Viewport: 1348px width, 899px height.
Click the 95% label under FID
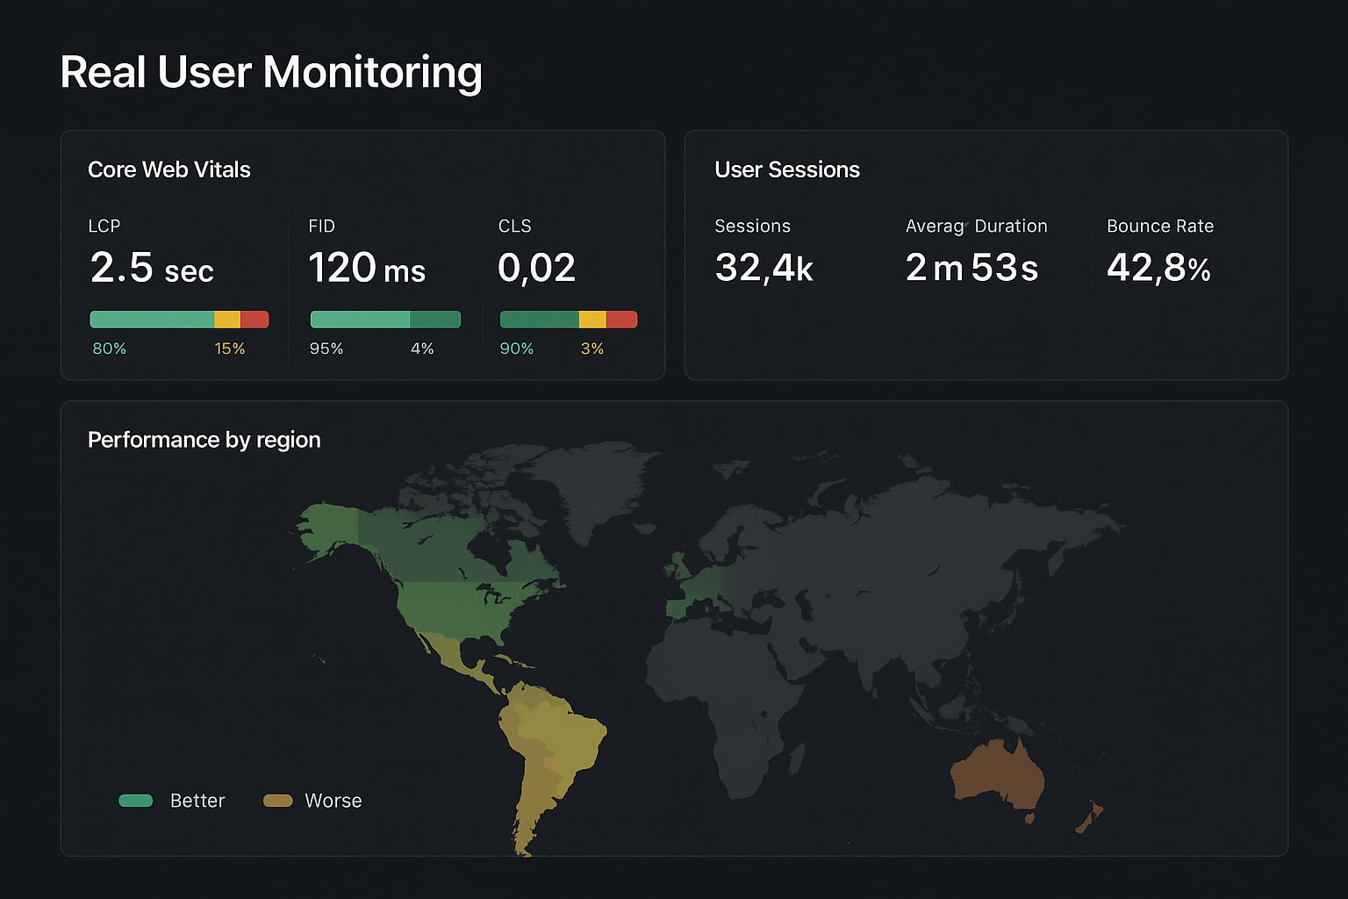326,349
